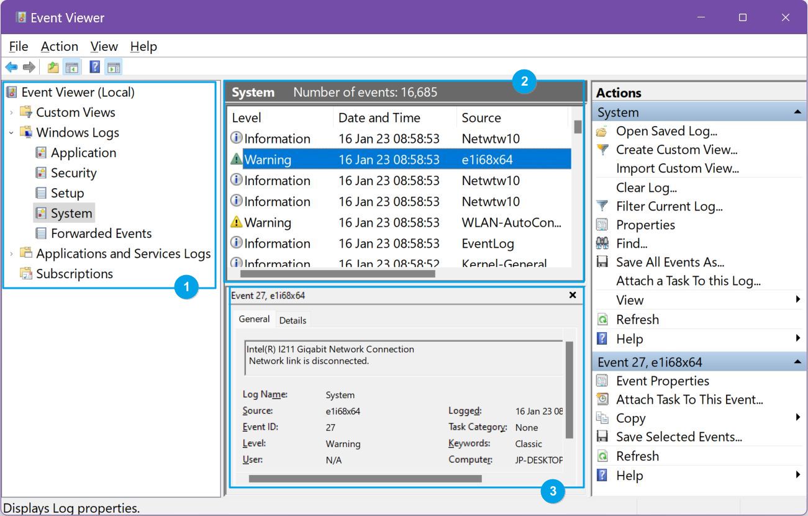The width and height of the screenshot is (808, 516).
Task: Expand Custom Views in the tree
Action: (x=12, y=112)
